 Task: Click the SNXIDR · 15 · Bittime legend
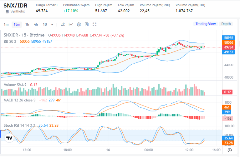coord(24,35)
